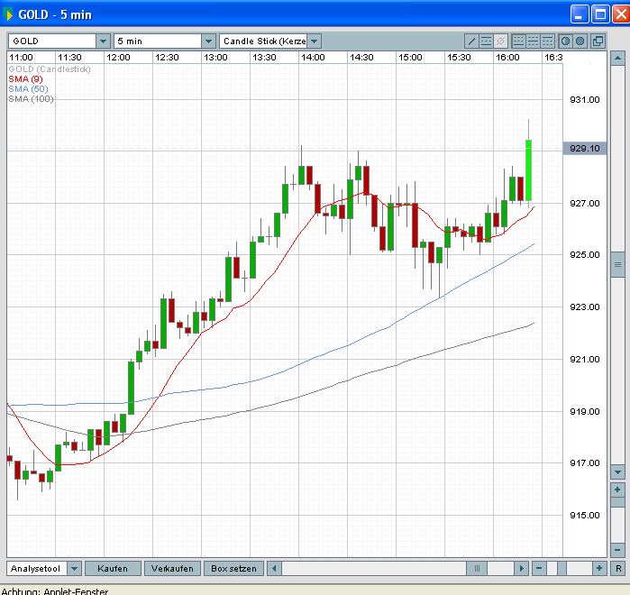
Task: Toggle dashed grid with solid middle line icon
Action: pyautogui.click(x=533, y=41)
